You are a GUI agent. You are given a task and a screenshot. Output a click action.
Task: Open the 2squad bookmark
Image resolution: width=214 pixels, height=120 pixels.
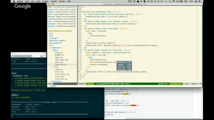[x=62, y=26]
